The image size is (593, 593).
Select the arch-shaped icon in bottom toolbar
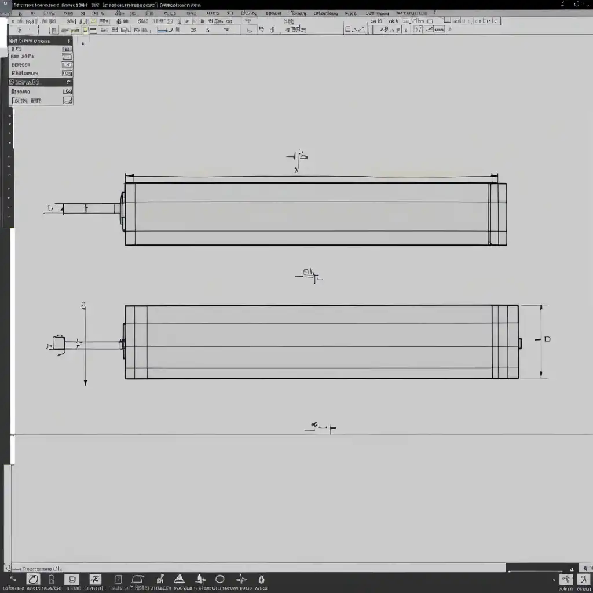138,579
